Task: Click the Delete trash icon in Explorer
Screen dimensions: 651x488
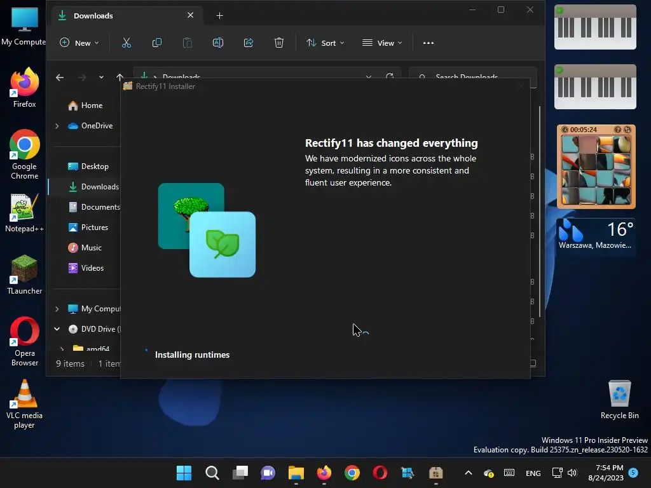Action: pos(279,43)
